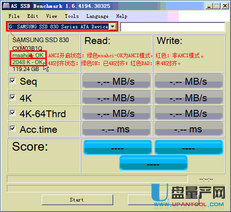Click the Read: column header

click(97, 41)
